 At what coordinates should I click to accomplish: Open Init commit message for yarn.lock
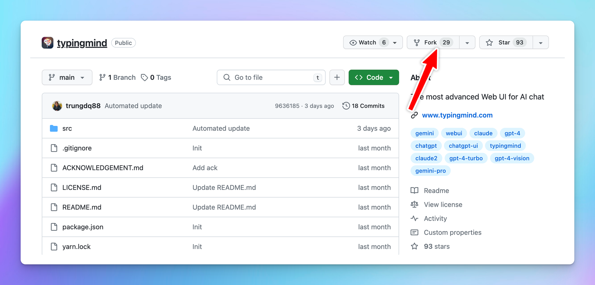(197, 247)
